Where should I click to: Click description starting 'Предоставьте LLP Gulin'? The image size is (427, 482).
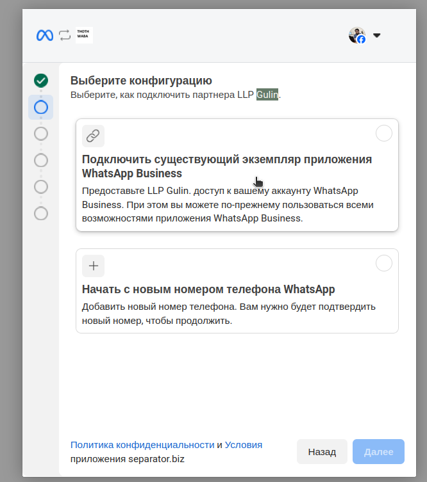[228, 204]
